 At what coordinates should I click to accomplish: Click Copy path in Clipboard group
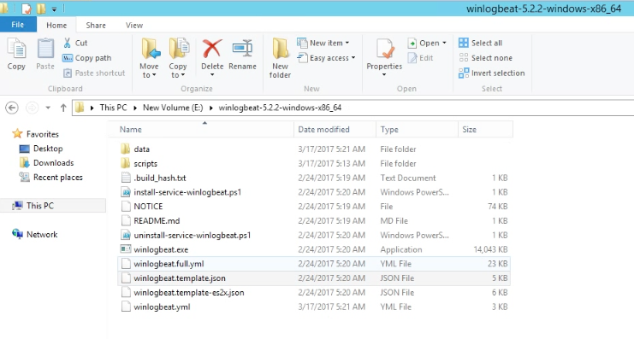[x=86, y=58]
